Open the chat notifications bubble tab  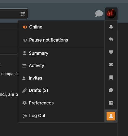(x=111, y=90)
